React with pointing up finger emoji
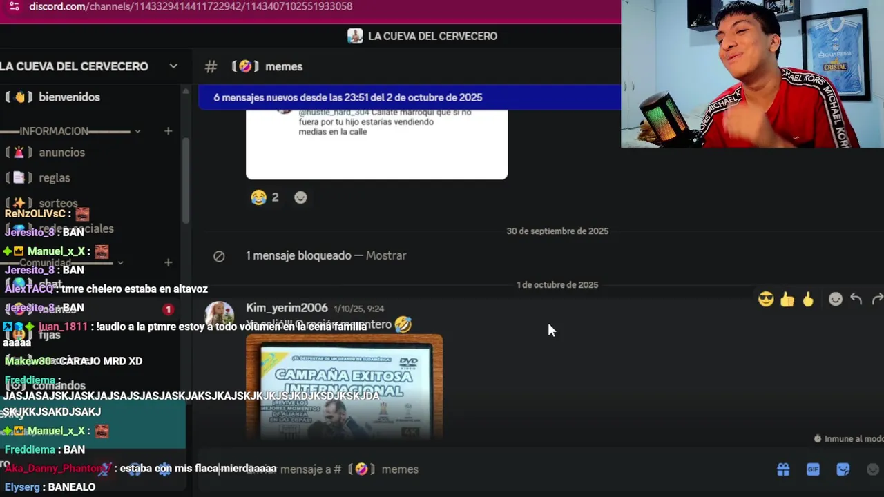Image resolution: width=884 pixels, height=497 pixels. tap(808, 300)
